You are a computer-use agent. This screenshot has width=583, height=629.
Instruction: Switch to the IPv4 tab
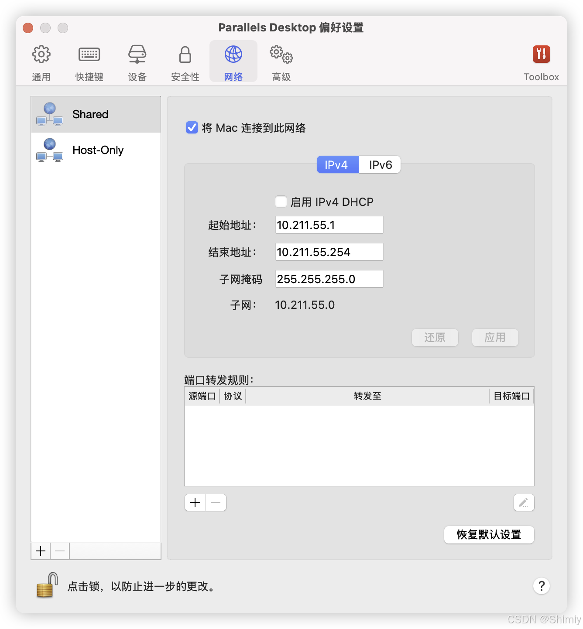tap(337, 164)
